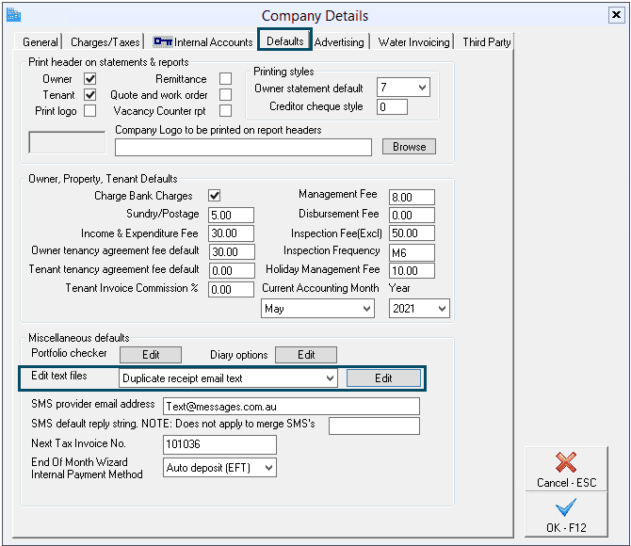Toggle the Tenant print header checkbox
Image resolution: width=631 pixels, height=546 pixels.
point(89,94)
